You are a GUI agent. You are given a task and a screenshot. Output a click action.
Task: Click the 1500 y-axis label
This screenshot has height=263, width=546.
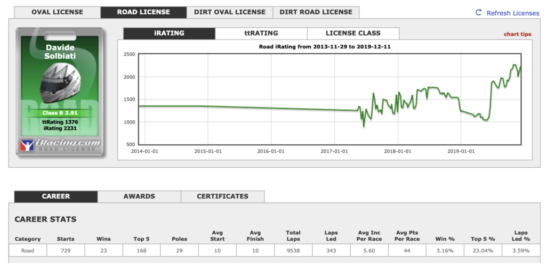130,100
